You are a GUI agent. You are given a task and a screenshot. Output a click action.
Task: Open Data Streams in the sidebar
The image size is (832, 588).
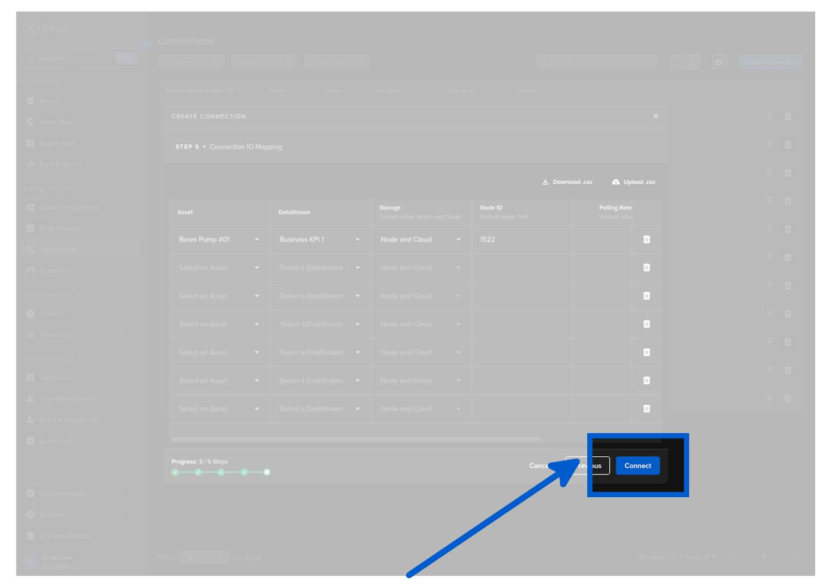(60, 229)
